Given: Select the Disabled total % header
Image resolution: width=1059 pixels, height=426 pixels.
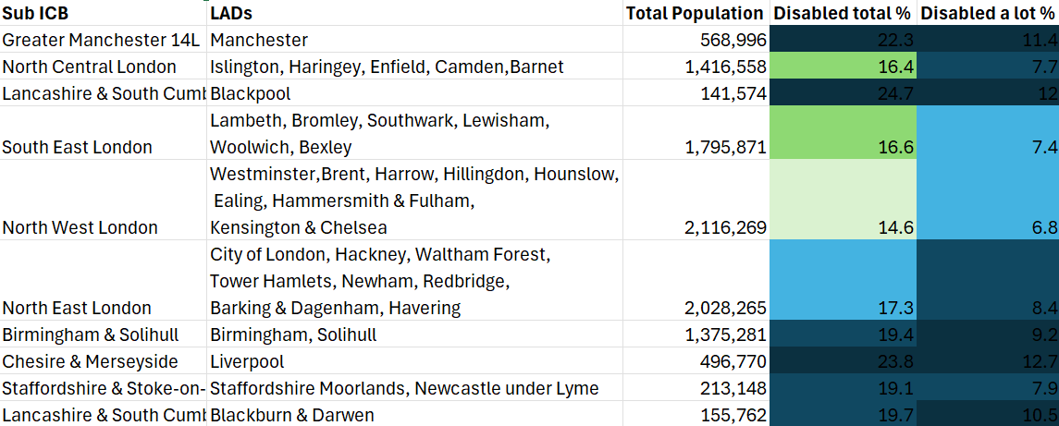Looking at the screenshot, I should point(843,13).
